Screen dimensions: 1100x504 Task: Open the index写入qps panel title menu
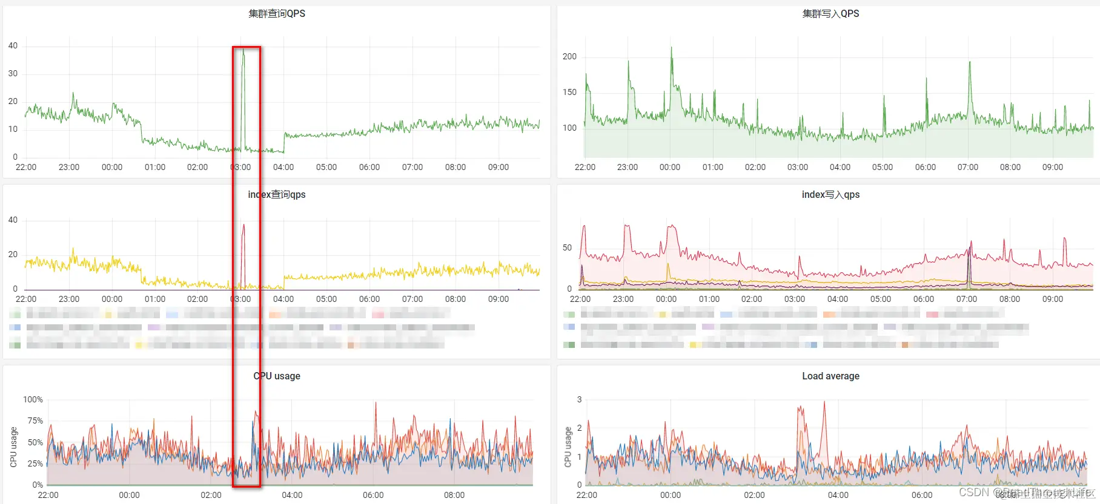click(830, 194)
